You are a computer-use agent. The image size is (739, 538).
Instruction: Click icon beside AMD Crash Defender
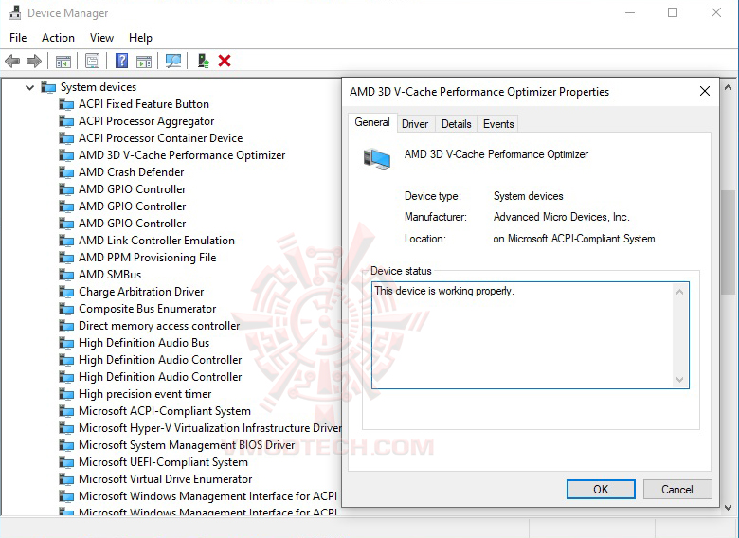tap(66, 172)
